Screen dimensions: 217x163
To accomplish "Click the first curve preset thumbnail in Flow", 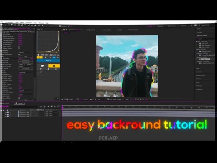I will (38, 72).
